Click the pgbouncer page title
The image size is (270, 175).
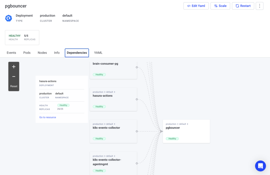pos(16,6)
